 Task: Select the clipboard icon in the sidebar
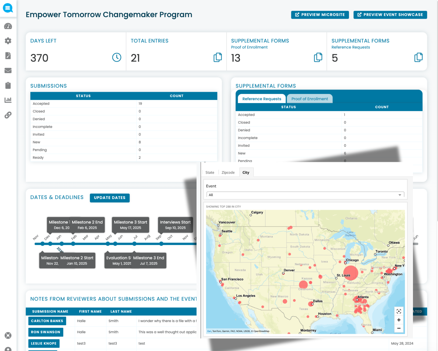coord(8,85)
